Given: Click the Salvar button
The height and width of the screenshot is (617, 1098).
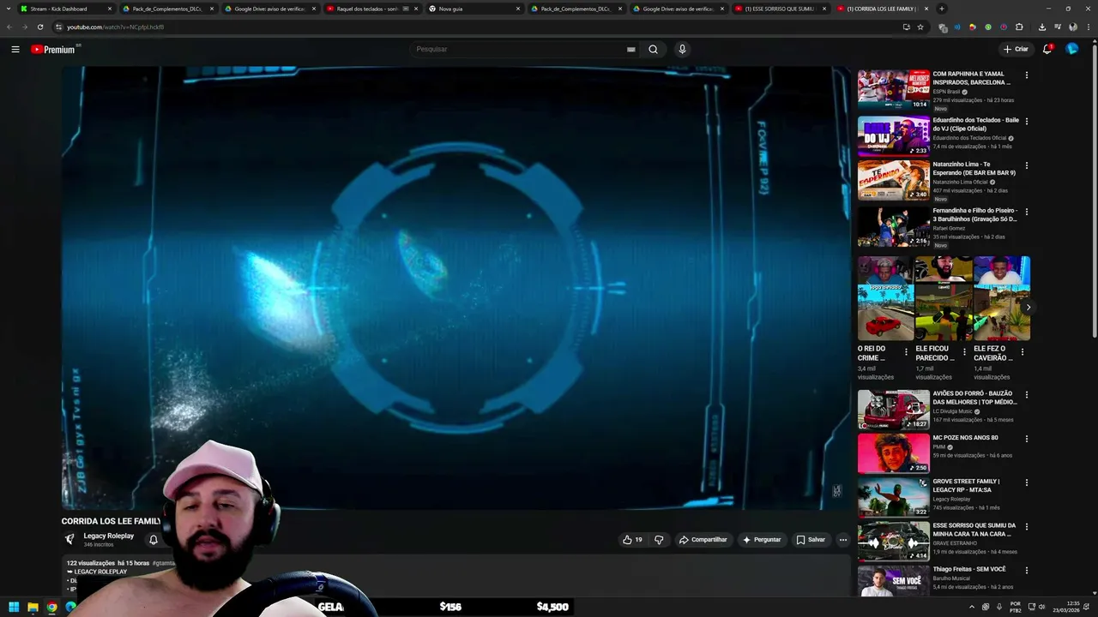Looking at the screenshot, I should coord(811,540).
